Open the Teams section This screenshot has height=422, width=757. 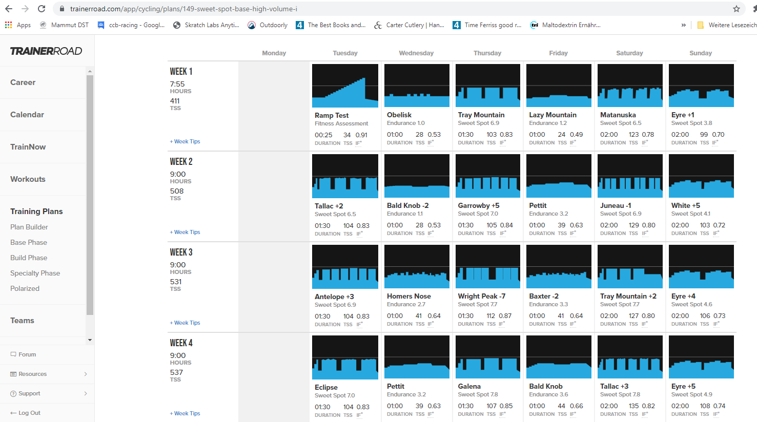point(22,321)
